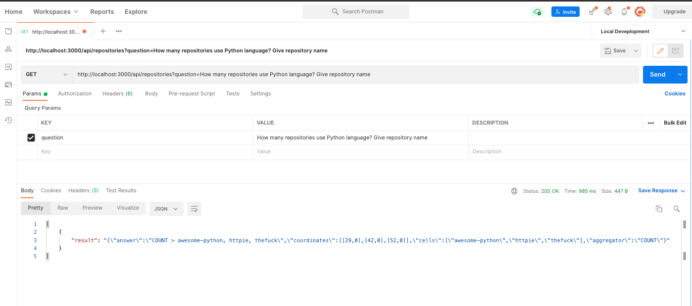
Task: Open the JSON format dropdown
Action: 166,209
